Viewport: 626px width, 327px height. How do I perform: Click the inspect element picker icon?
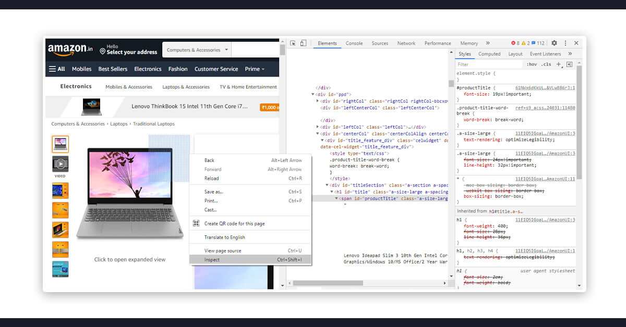click(293, 43)
